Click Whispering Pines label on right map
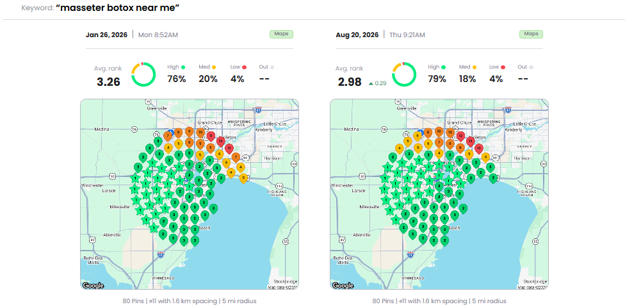The height and width of the screenshot is (307, 625). pos(489,123)
